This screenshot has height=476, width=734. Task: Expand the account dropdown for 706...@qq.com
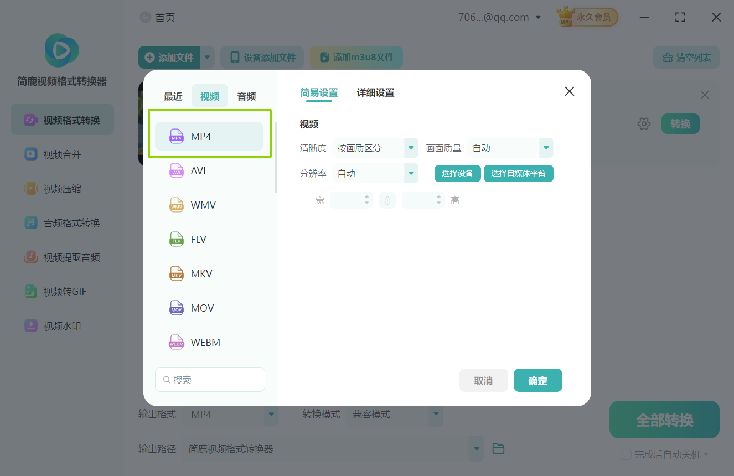tap(537, 17)
